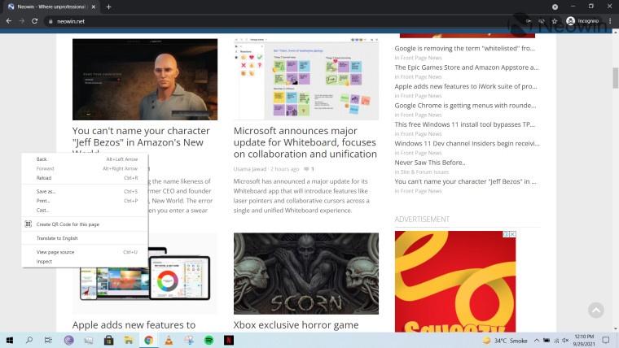The width and height of the screenshot is (619, 348).
Task: Open headline 'Xbox exclusive horror game'
Action: click(x=296, y=325)
